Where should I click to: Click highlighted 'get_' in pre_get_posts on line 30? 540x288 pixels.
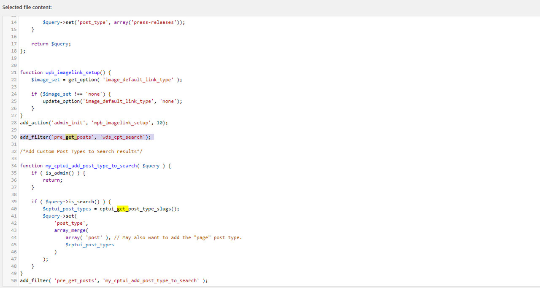pyautogui.click(x=71, y=137)
